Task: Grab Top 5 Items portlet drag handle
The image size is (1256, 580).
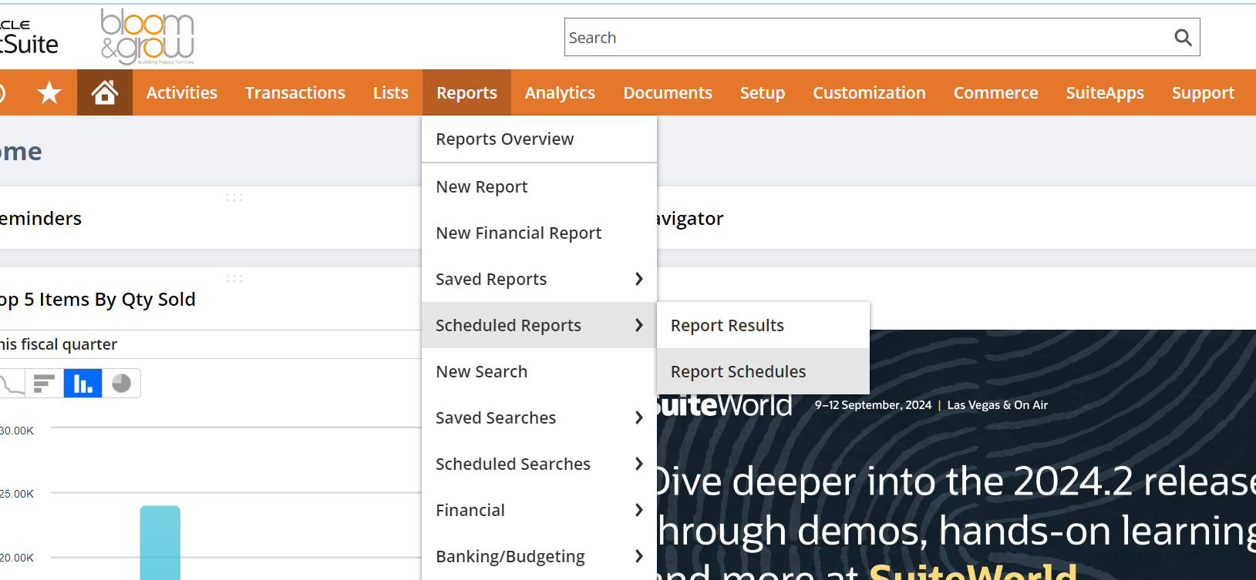Action: [x=234, y=279]
